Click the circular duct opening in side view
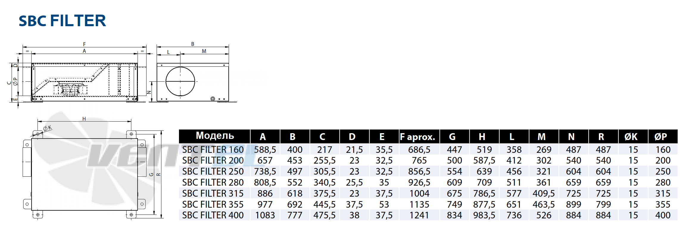The image size is (684, 230). (x=180, y=81)
